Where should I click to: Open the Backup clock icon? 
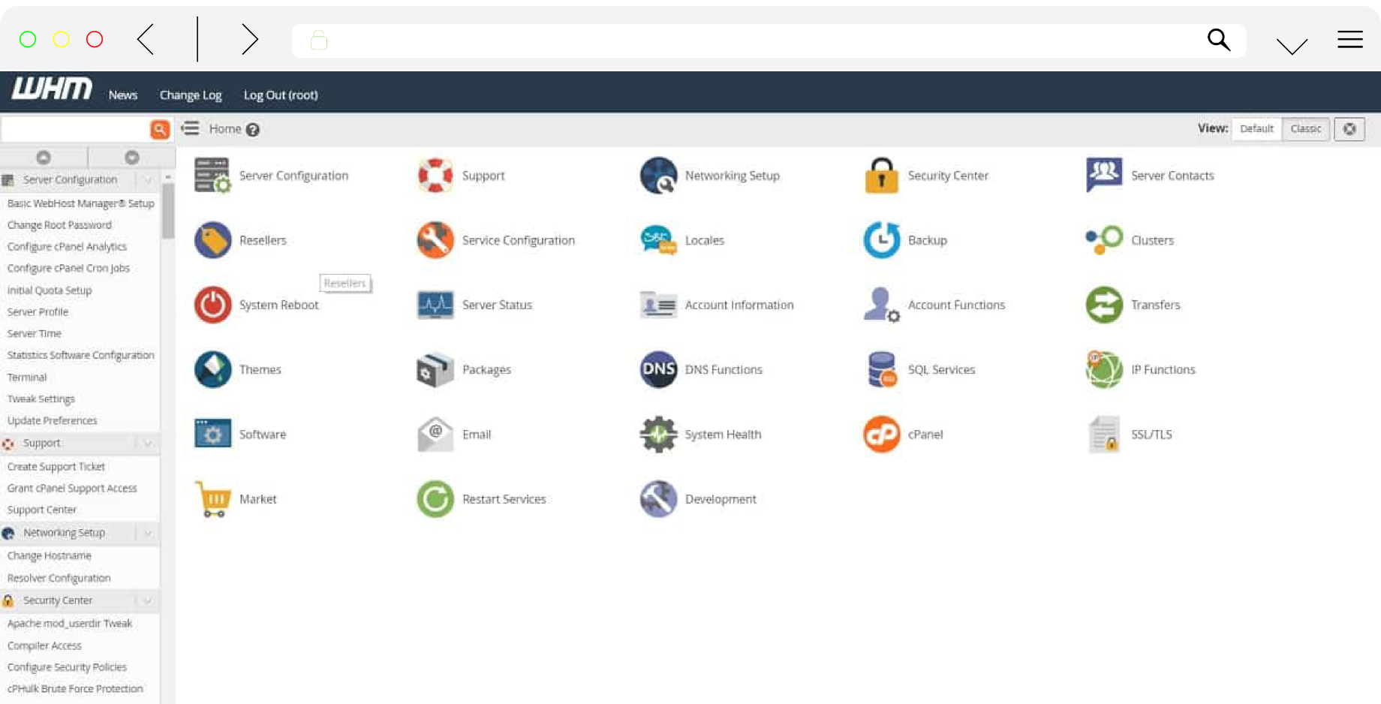pos(881,240)
